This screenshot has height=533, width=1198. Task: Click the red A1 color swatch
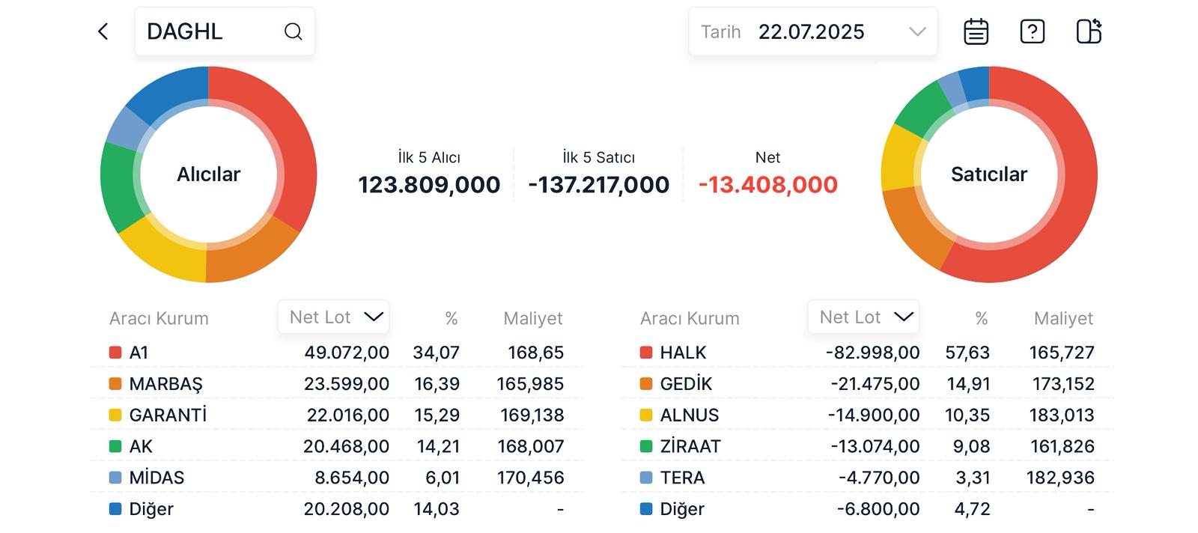click(x=115, y=353)
